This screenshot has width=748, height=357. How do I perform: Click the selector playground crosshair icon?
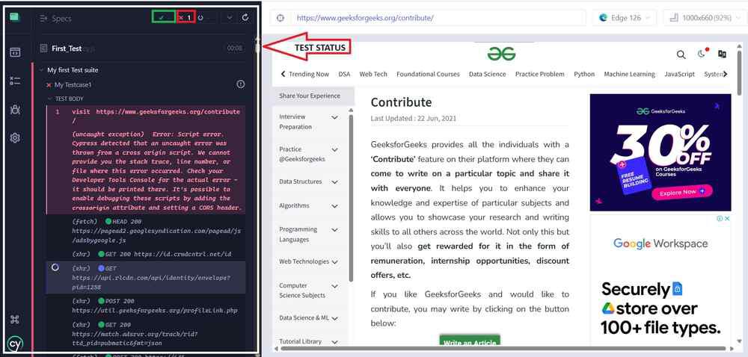point(280,18)
